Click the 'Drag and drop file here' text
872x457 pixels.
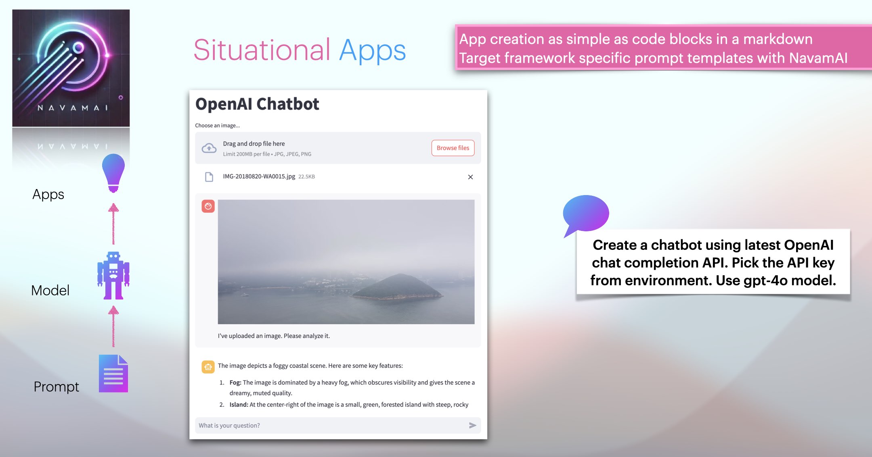click(254, 144)
